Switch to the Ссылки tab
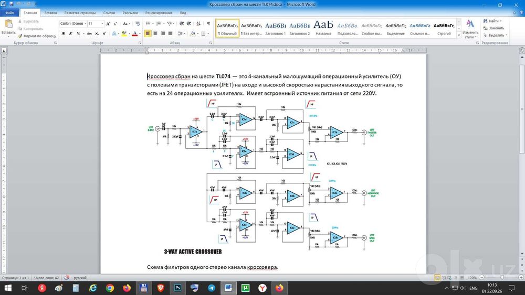This screenshot has height=295, width=525. [x=109, y=13]
